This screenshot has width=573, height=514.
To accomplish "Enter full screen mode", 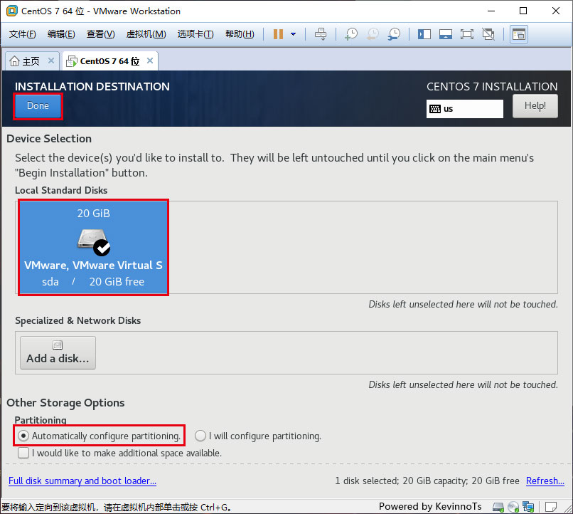I will click(x=467, y=34).
